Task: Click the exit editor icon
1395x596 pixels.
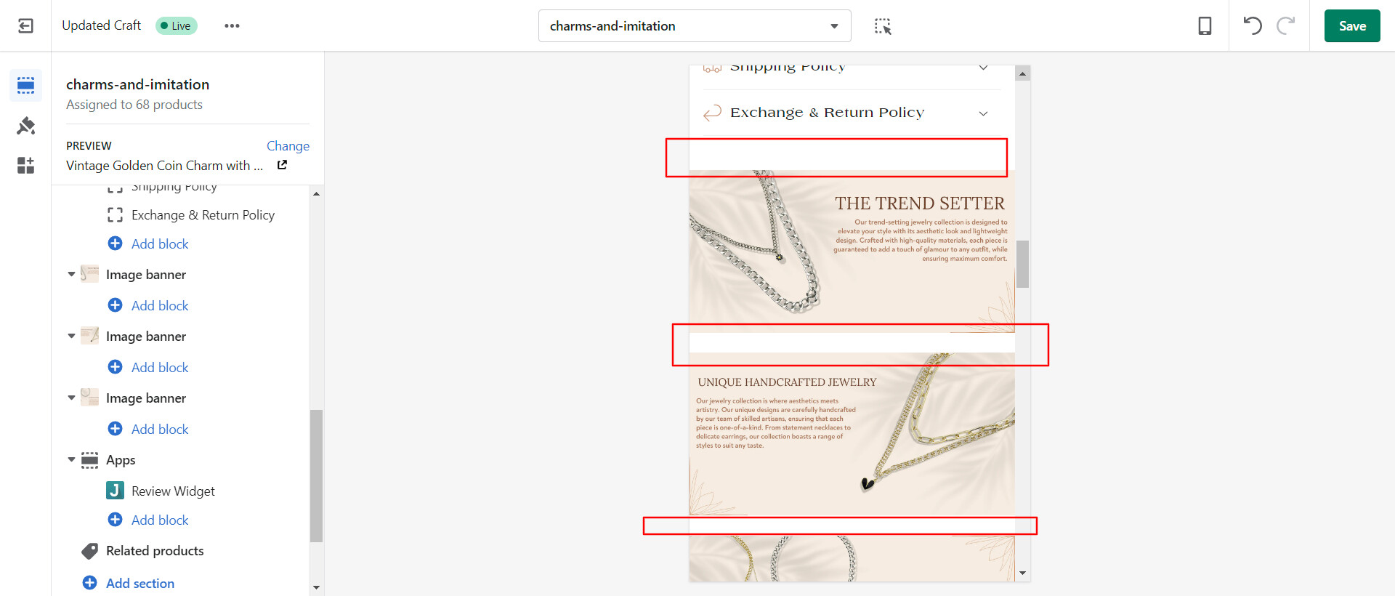Action: (25, 26)
